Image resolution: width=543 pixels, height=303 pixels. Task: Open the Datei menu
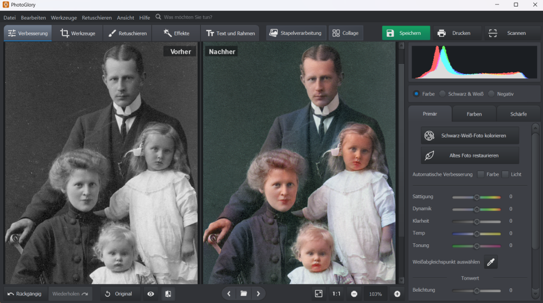click(10, 17)
